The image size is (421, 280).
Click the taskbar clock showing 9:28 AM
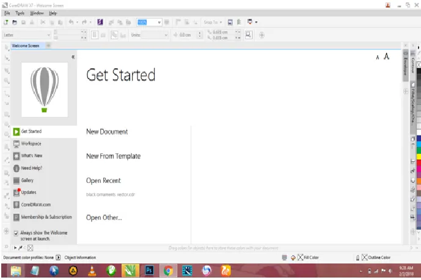click(x=406, y=271)
